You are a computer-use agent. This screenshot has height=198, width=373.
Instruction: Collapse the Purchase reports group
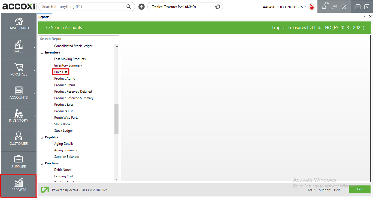[42, 164]
